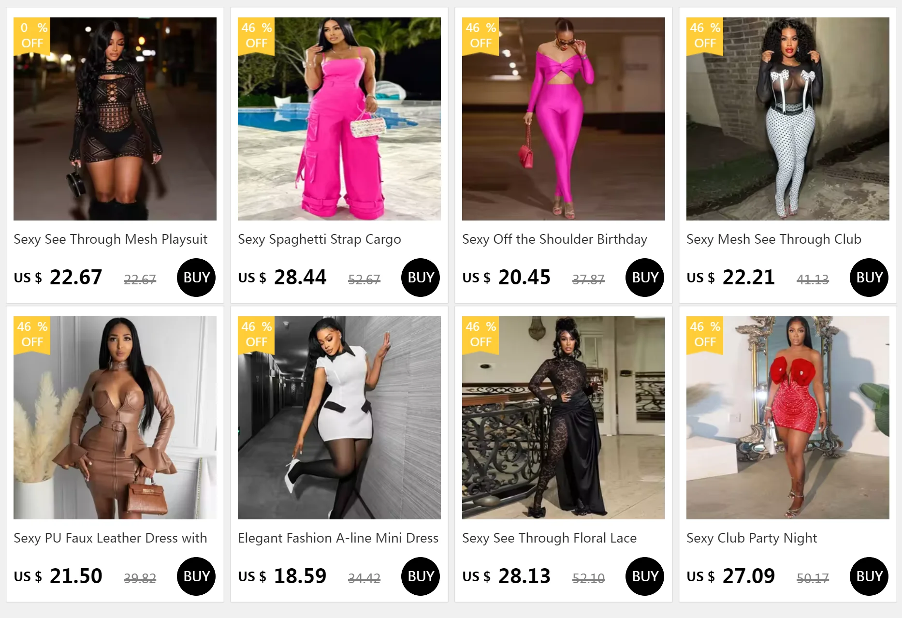
Task: Open the polka dot pants product photo
Action: pyautogui.click(x=788, y=119)
